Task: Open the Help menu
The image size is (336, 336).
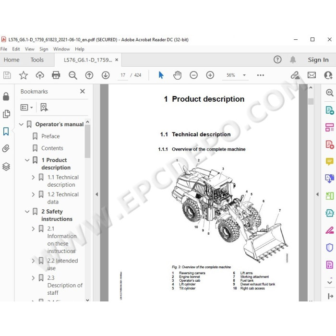Action: (x=80, y=49)
